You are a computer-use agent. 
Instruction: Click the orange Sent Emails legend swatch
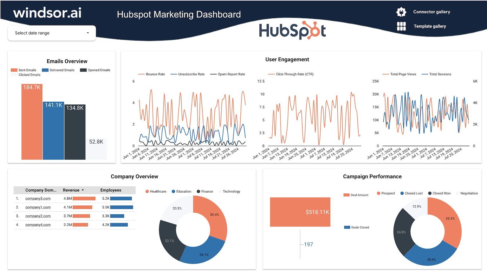click(14, 70)
